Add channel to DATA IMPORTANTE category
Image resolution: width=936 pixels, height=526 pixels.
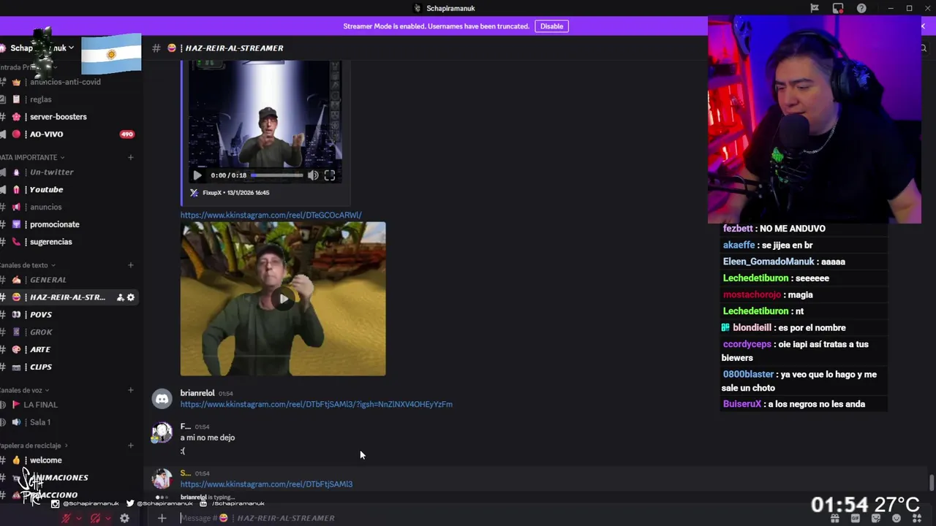(x=131, y=157)
